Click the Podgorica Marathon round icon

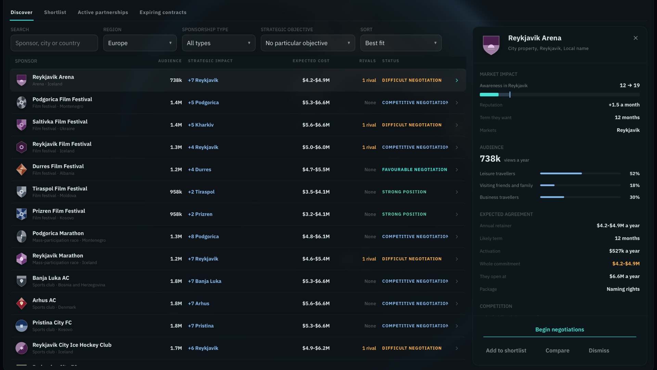click(22, 236)
